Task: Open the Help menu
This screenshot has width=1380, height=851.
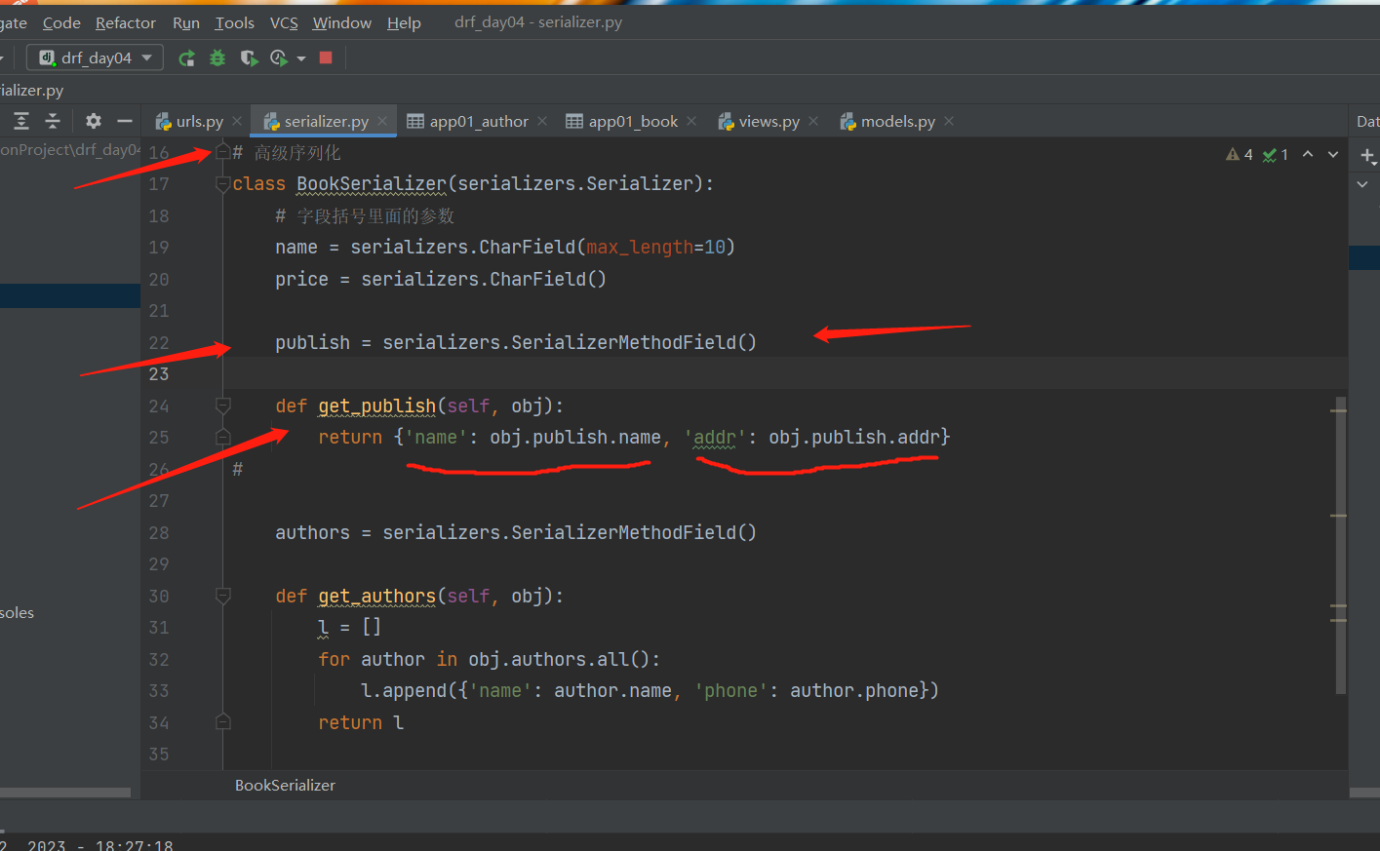Action: 404,22
